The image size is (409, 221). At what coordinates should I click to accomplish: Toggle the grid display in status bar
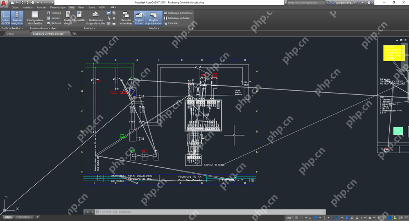[296, 218]
